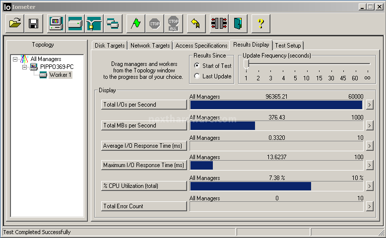Viewport: 386px width, 238px height.
Task: Click the All Managers rainbow icon
Action: (24, 59)
